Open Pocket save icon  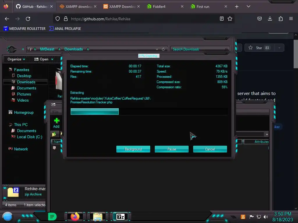coord(259,19)
